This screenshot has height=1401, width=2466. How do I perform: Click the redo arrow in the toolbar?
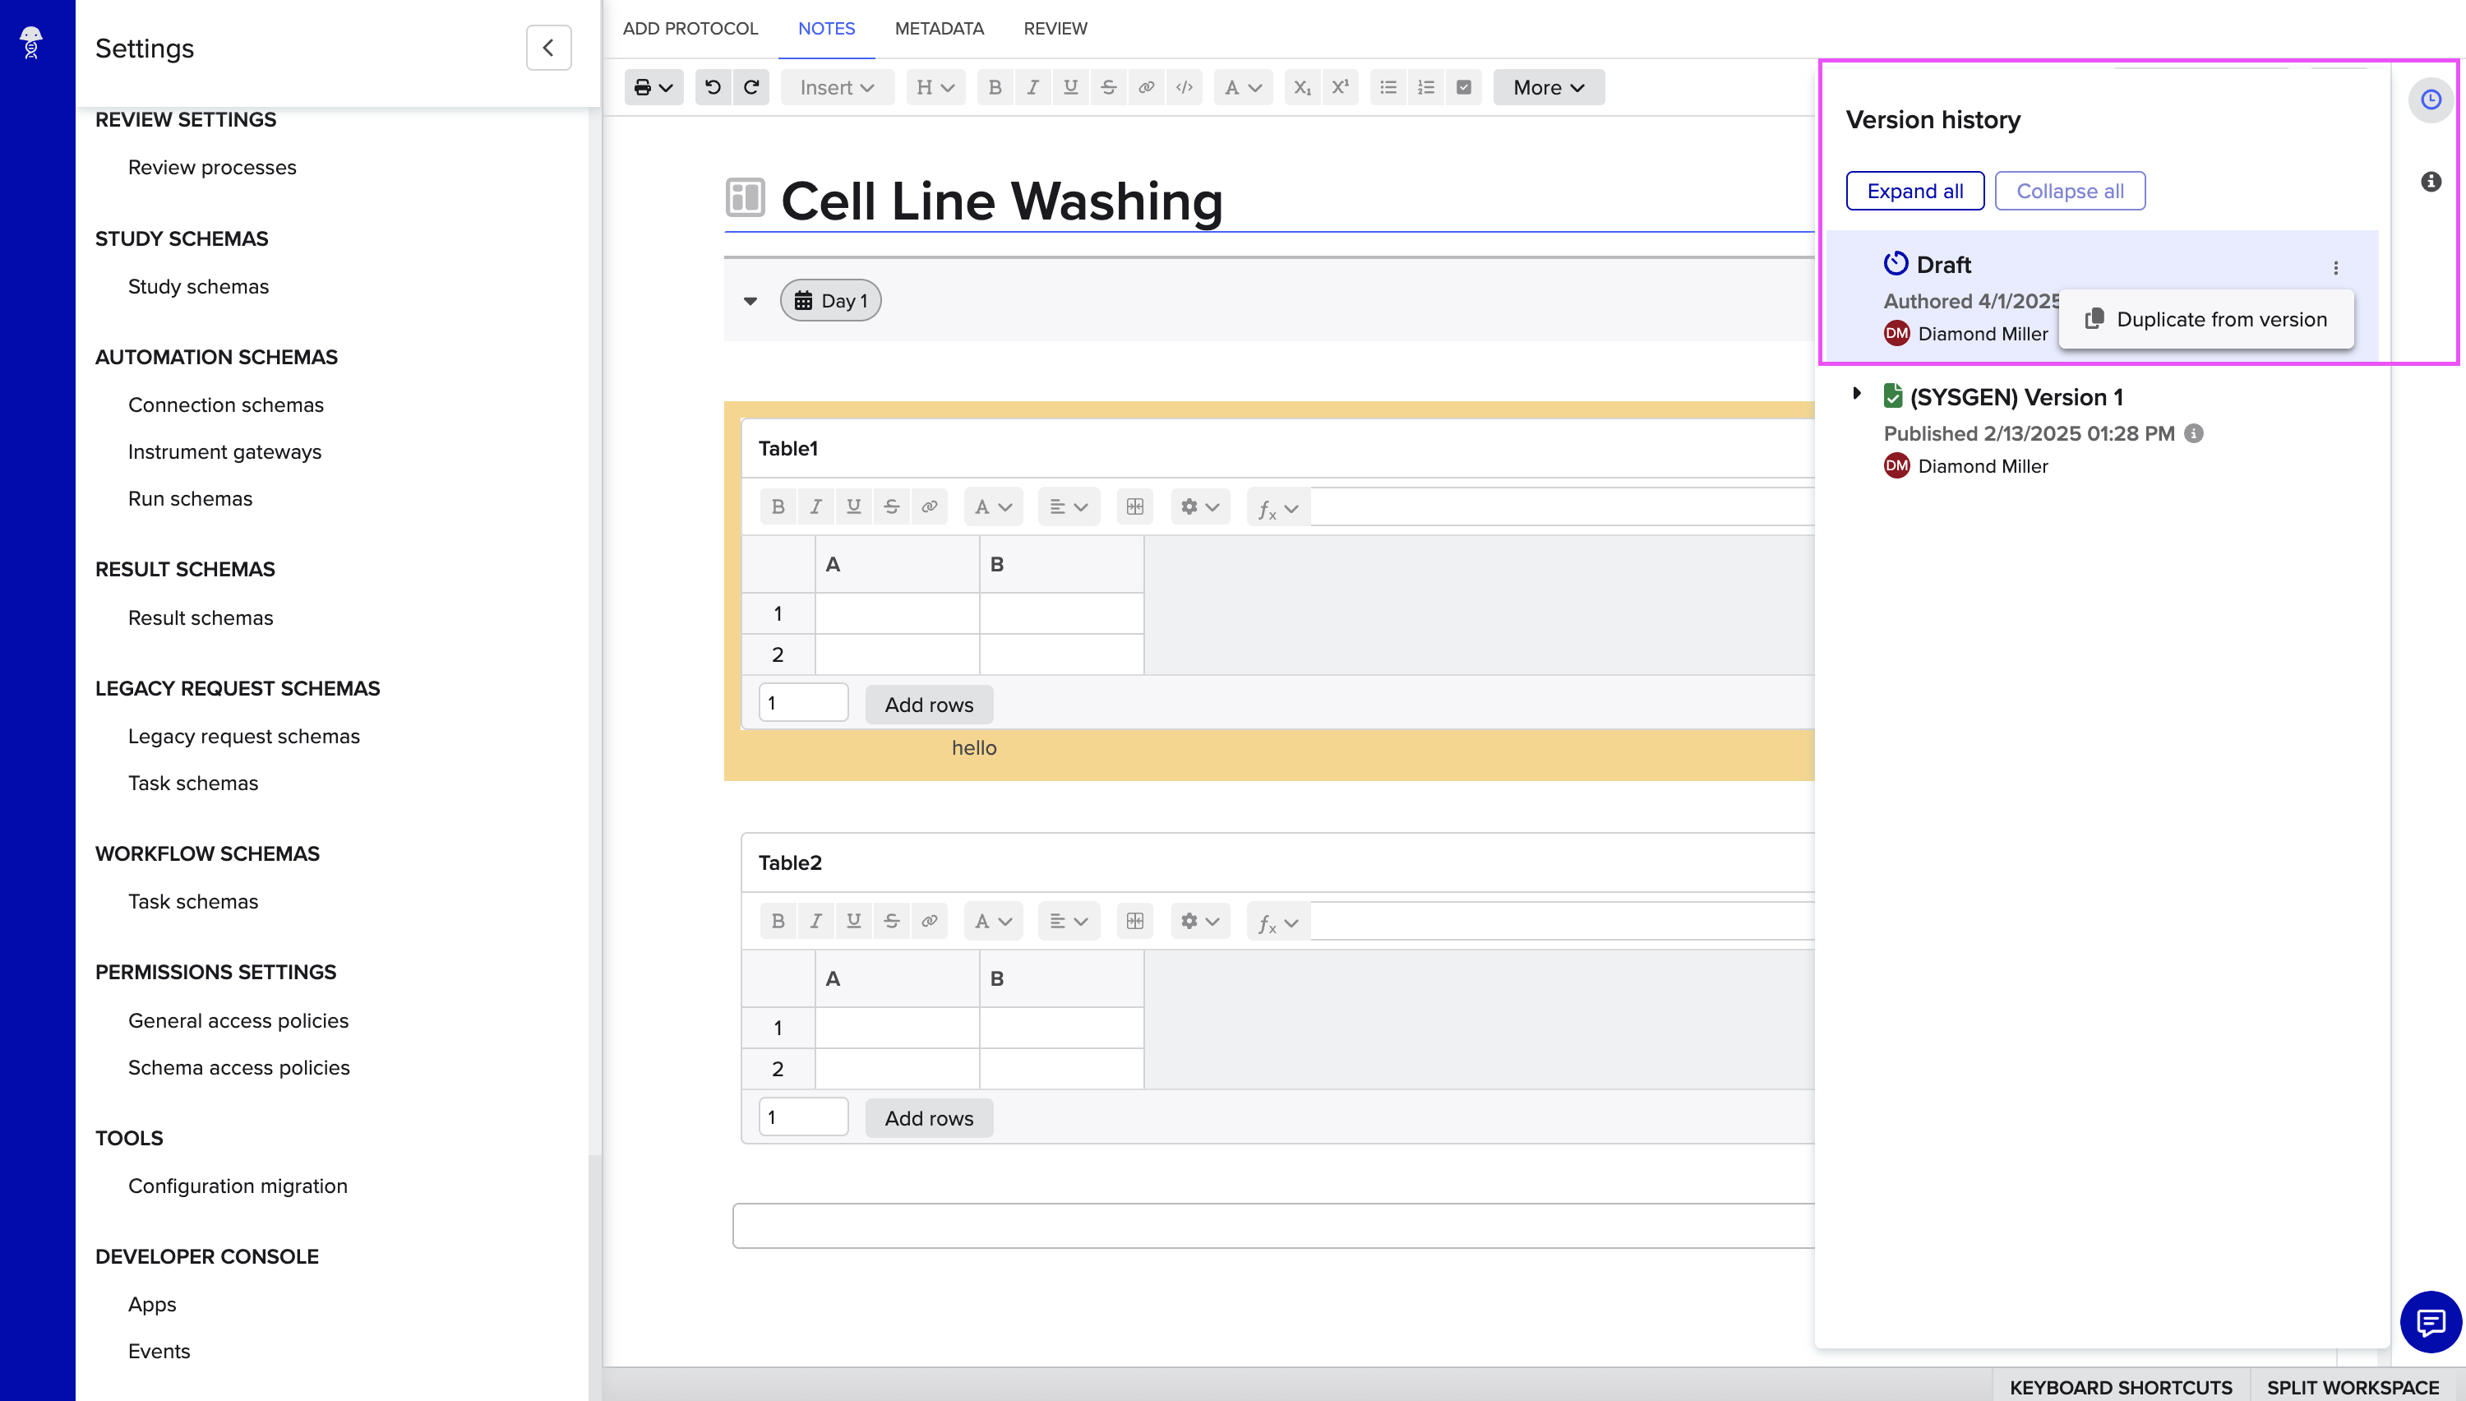pyautogui.click(x=751, y=87)
